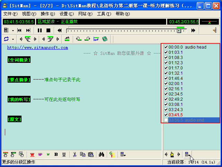
Task: Click the curved-left arrow segment icon
Action: (x=79, y=39)
